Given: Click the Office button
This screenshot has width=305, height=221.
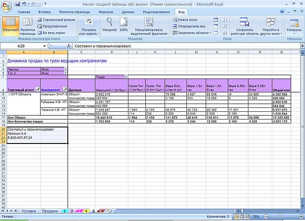Looking at the screenshot, I should click(6, 7).
